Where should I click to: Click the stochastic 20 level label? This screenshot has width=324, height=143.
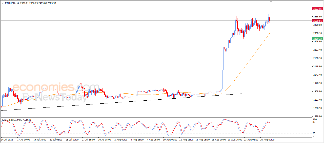[x=314, y=133]
